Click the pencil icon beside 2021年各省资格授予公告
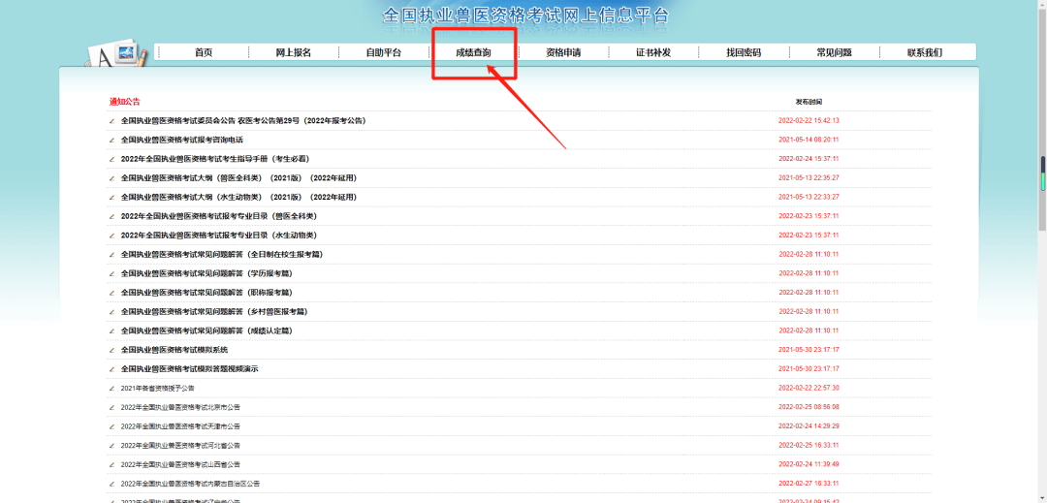The height and width of the screenshot is (503, 1047). click(x=111, y=389)
